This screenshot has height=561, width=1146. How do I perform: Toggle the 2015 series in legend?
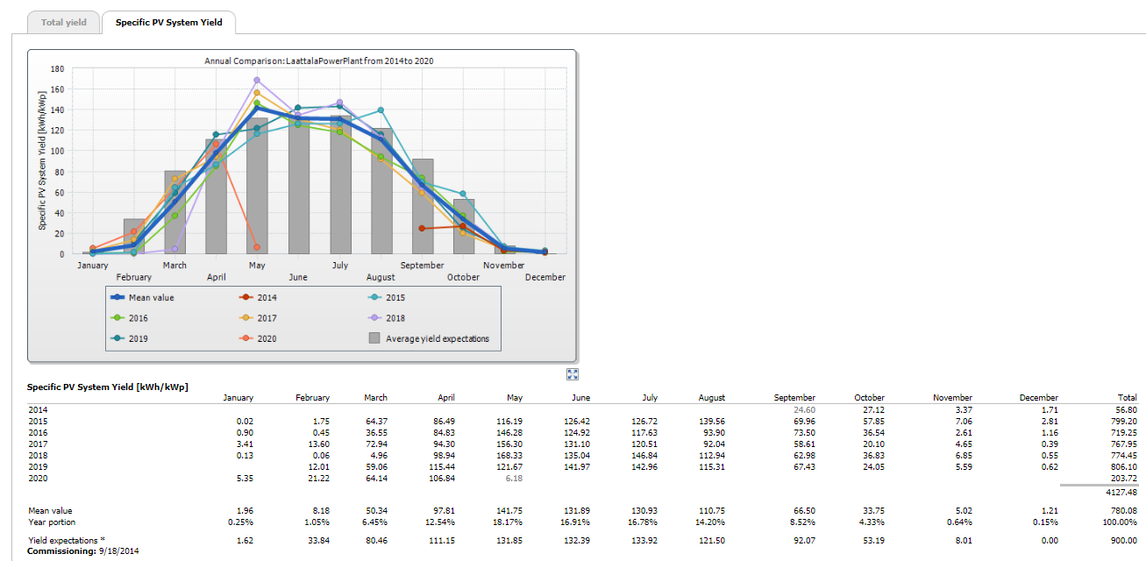[x=387, y=298]
